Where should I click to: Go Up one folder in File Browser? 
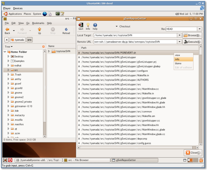click(39, 29)
